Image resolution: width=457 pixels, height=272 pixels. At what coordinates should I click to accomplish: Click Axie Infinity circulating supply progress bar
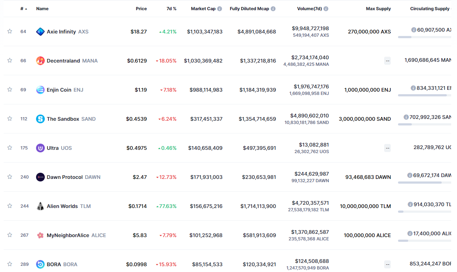(x=425, y=37)
